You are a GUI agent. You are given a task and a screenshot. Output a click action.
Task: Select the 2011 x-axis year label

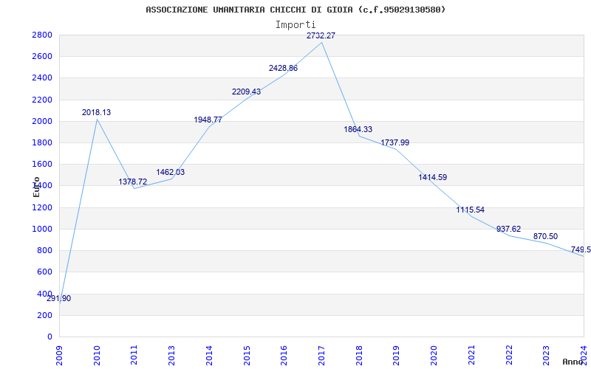(134, 356)
